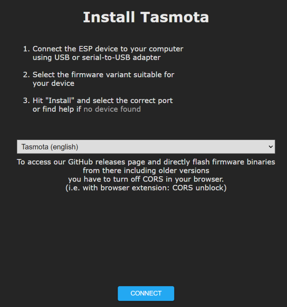Click step 2 about selecting firmware variant
The image size is (287, 307).
103,79
